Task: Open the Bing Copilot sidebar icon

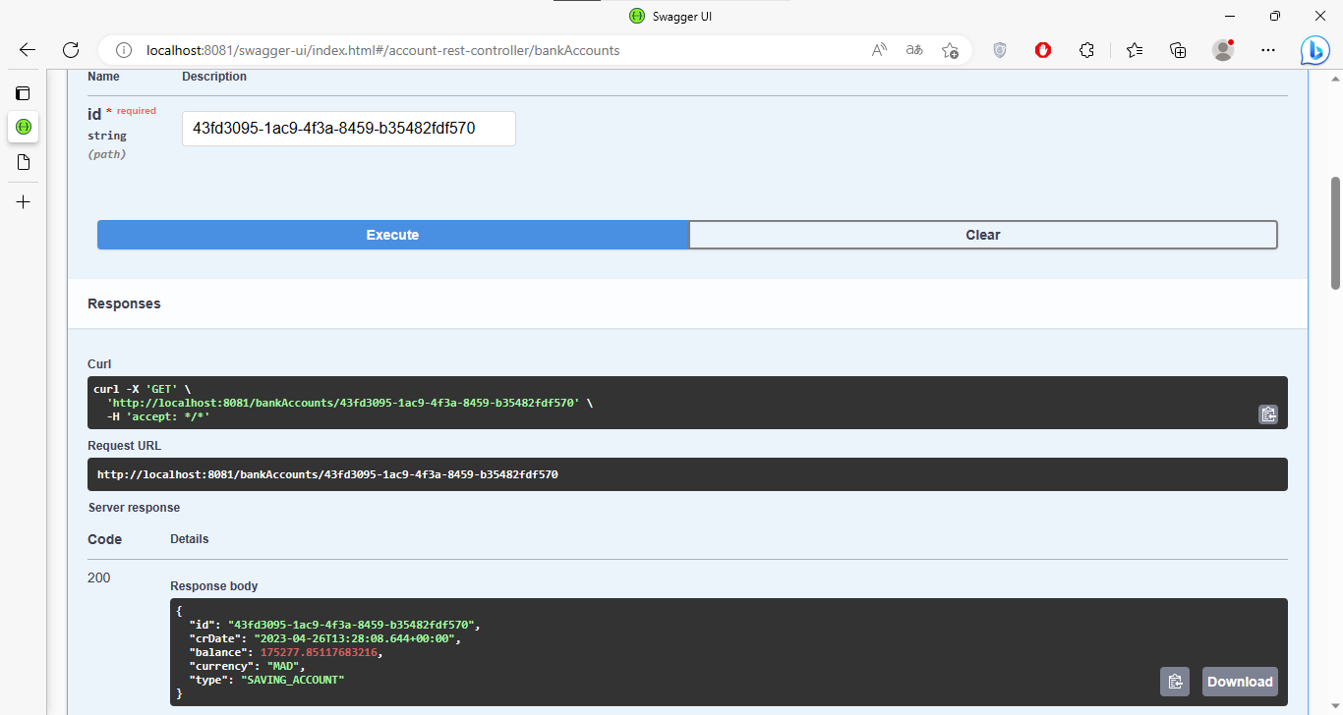Action: (x=1314, y=49)
